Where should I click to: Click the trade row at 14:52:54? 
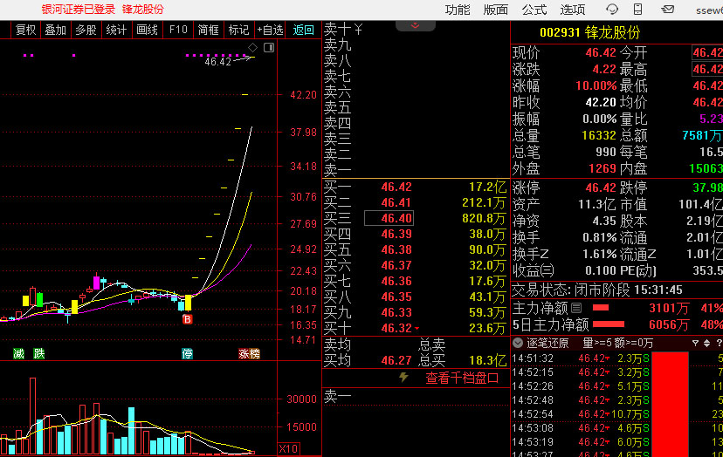617,413
